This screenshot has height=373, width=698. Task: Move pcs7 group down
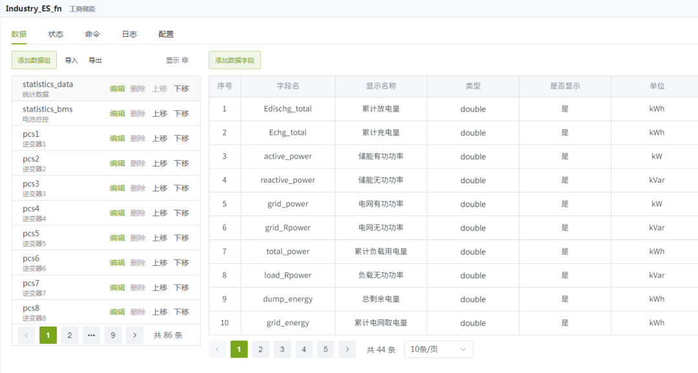point(181,288)
